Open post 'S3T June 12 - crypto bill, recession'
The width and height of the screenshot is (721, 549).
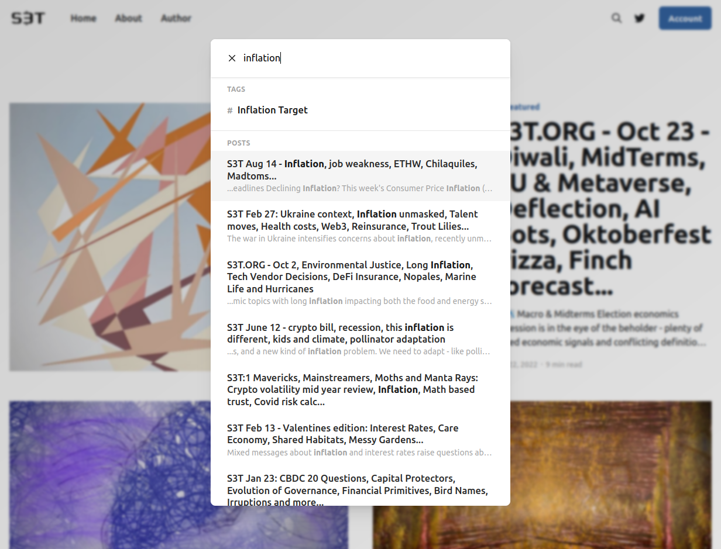(x=360, y=339)
